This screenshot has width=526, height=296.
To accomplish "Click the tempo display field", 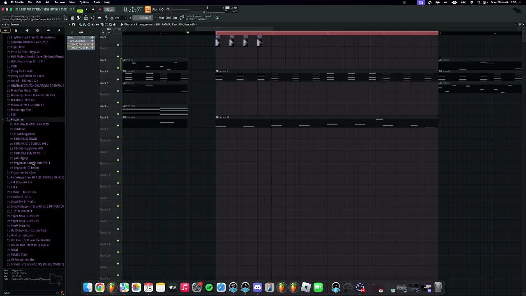I will (109, 9).
